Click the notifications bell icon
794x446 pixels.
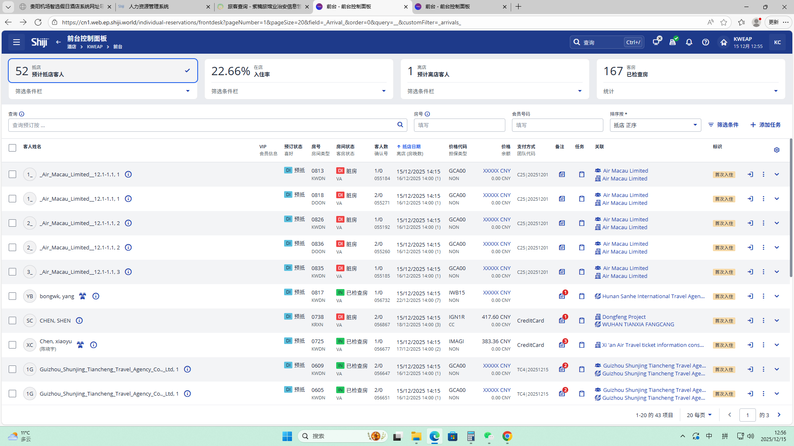[x=689, y=42]
